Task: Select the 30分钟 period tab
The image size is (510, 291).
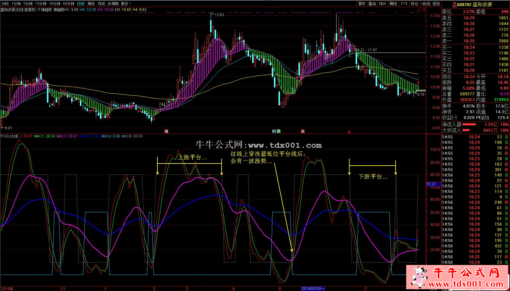Action: coord(55,4)
